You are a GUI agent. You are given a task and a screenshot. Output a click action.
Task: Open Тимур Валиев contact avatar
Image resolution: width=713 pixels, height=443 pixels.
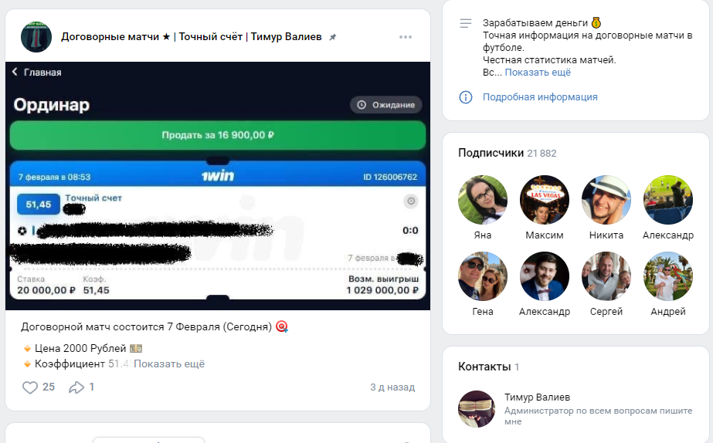477,409
